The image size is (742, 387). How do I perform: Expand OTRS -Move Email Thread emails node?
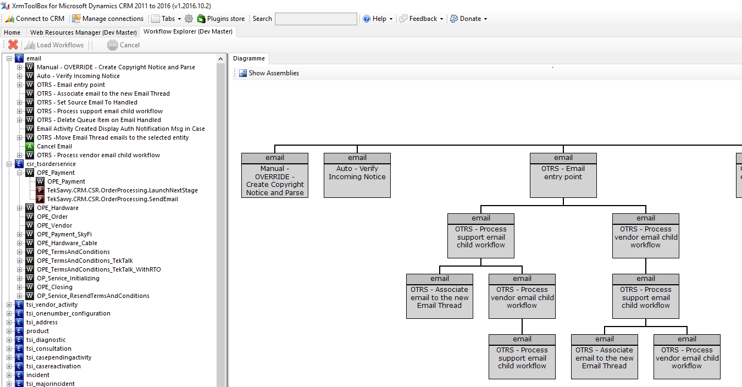tap(19, 137)
